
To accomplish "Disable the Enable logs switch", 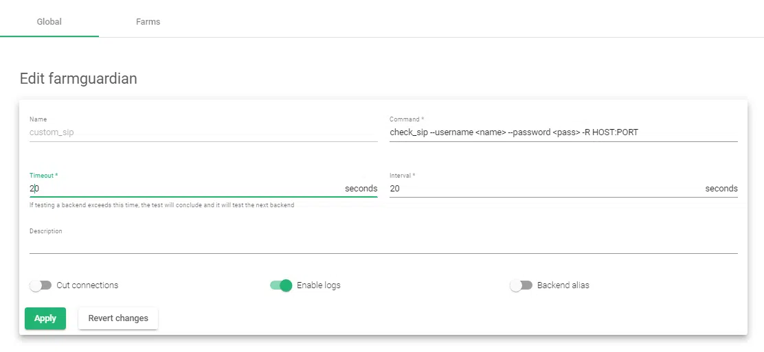I will pos(281,285).
